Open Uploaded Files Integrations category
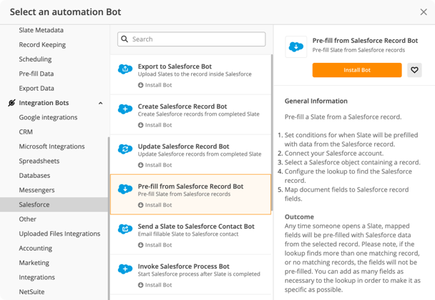435x300 pixels. [x=59, y=234]
